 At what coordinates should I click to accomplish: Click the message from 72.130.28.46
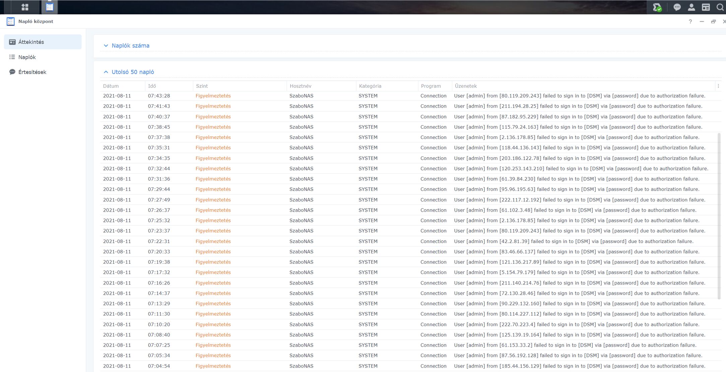click(x=577, y=293)
